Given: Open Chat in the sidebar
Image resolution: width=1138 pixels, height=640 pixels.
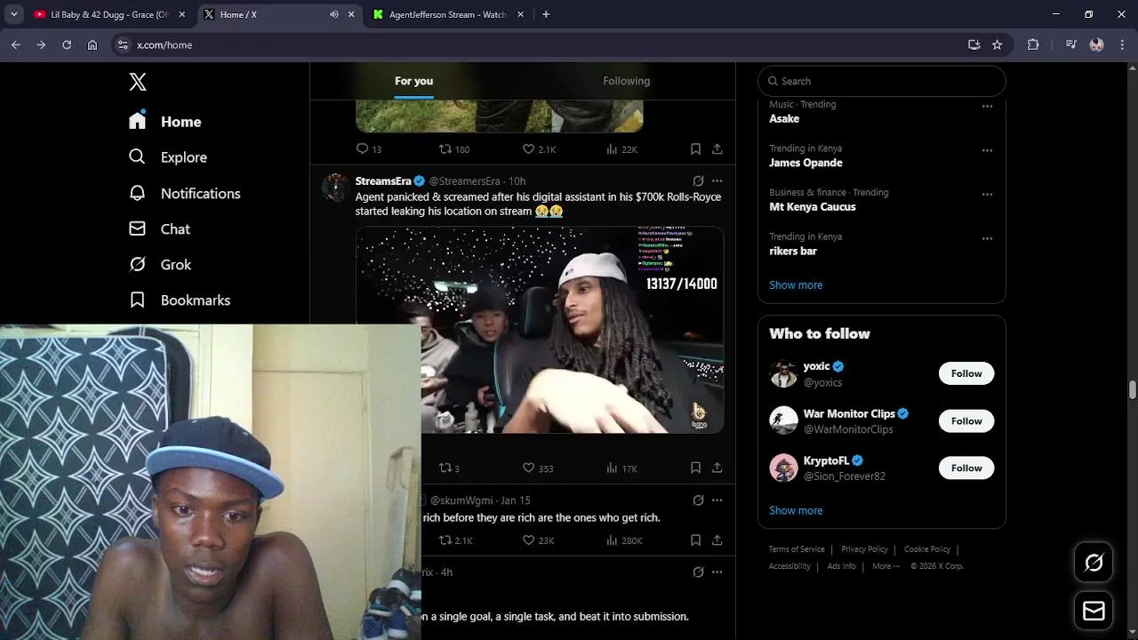Looking at the screenshot, I should click(160, 228).
